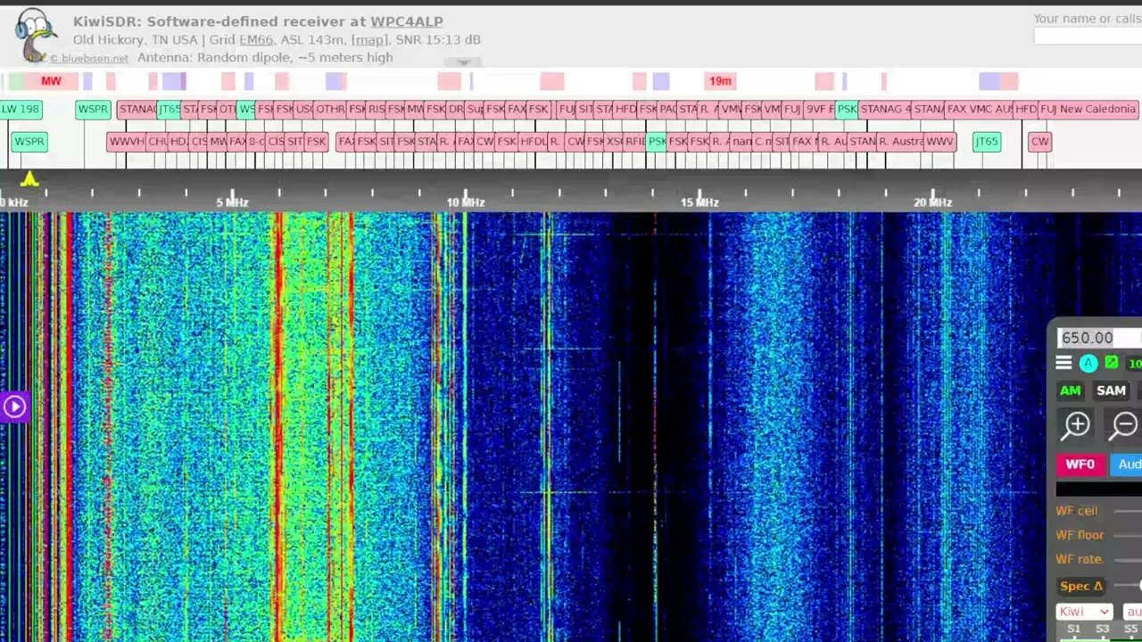Click the name or callsign input field
This screenshot has width=1142, height=642.
(1088, 36)
